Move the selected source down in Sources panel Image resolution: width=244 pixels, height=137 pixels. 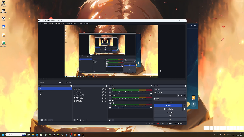coord(87,120)
